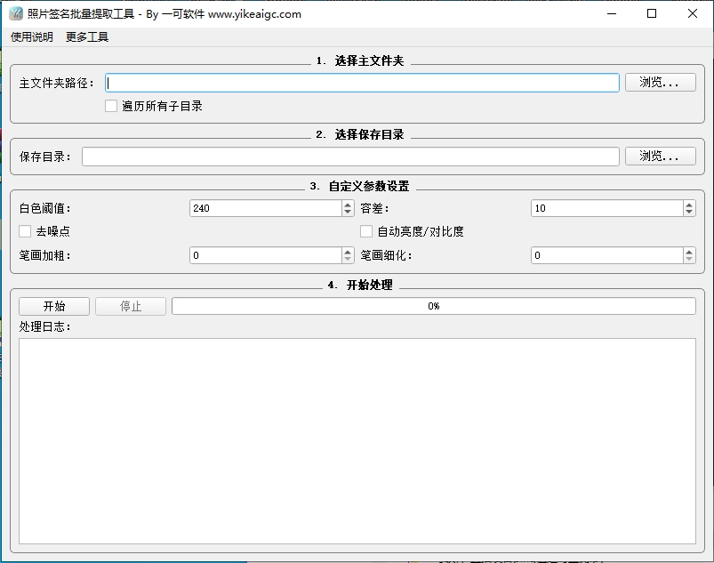This screenshot has height=563, width=714.
Task: Decrease 笔画加粗 with the down arrow
Action: pyautogui.click(x=348, y=259)
